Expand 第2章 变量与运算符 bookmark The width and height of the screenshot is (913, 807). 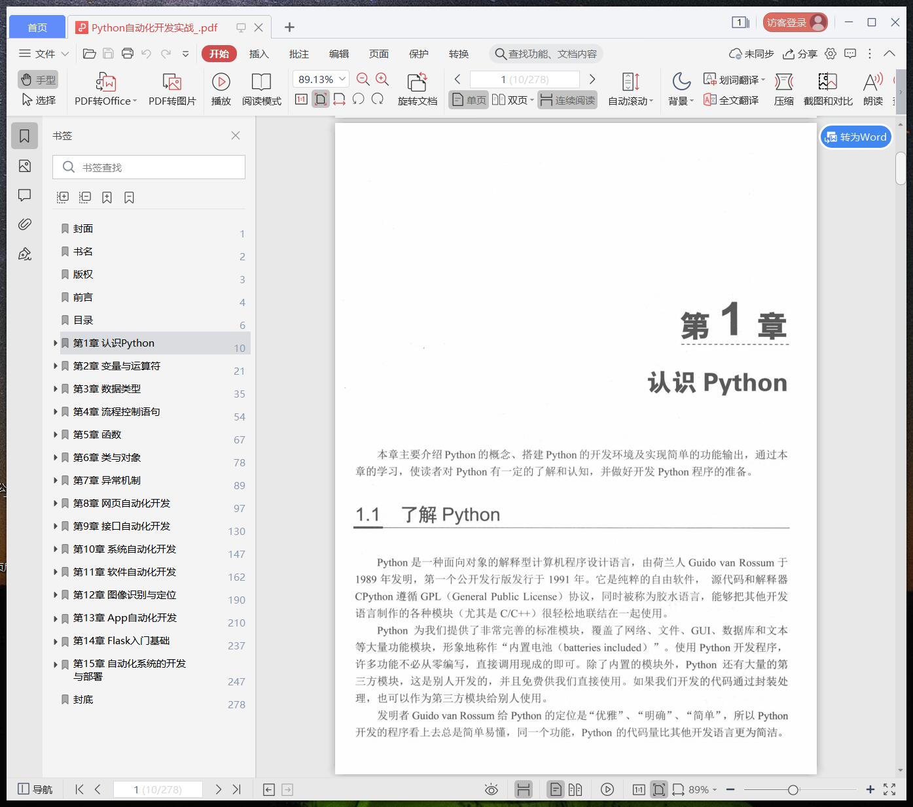coord(55,366)
